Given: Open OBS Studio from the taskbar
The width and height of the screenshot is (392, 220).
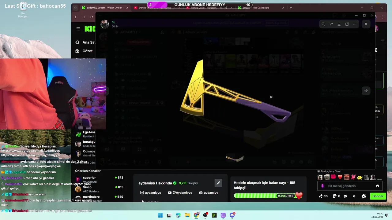Looking at the screenshot, I should [x=205, y=215].
